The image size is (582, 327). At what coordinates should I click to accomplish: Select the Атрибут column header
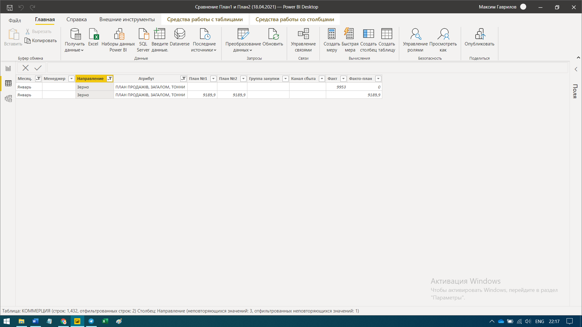146,79
